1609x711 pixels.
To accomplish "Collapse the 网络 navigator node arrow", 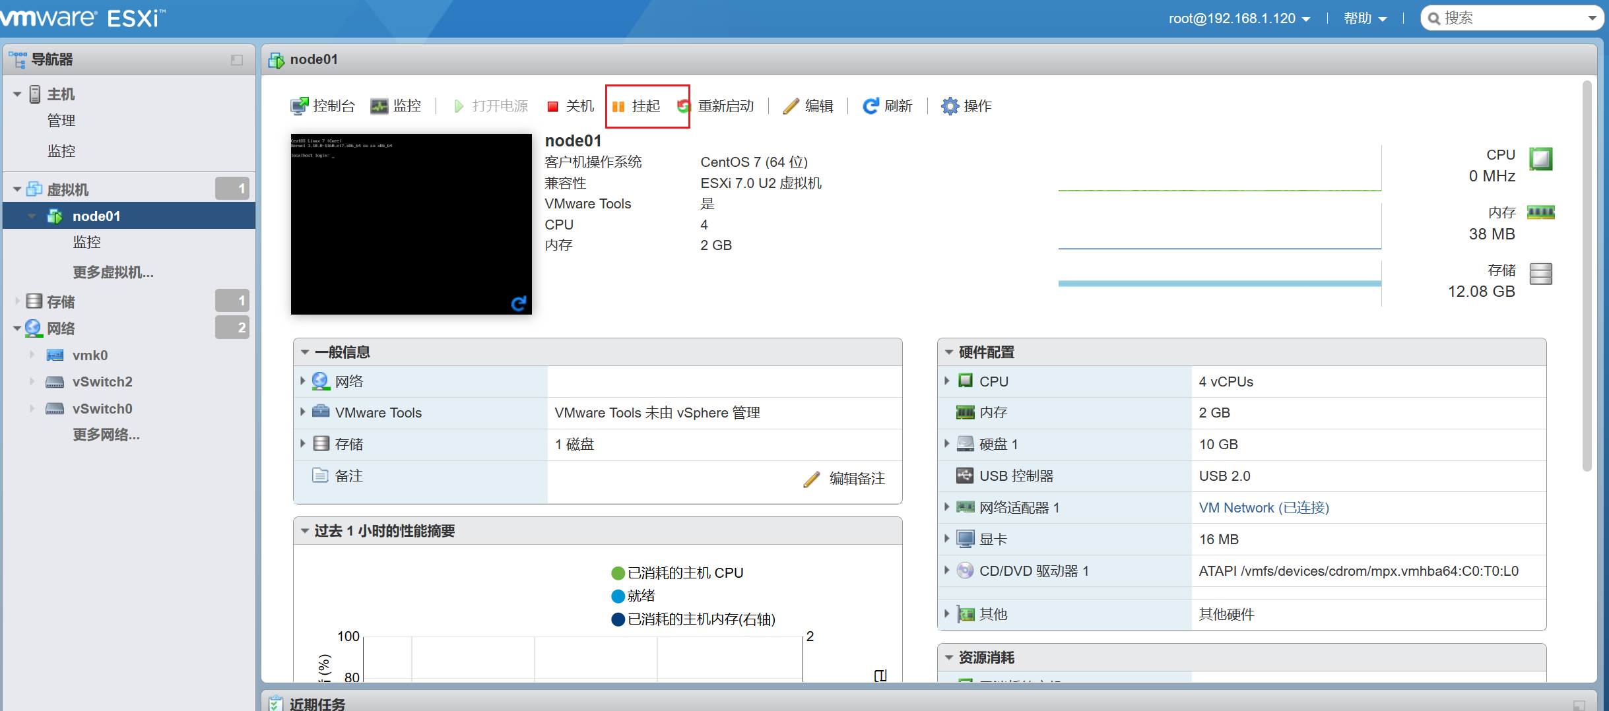I will click(18, 328).
